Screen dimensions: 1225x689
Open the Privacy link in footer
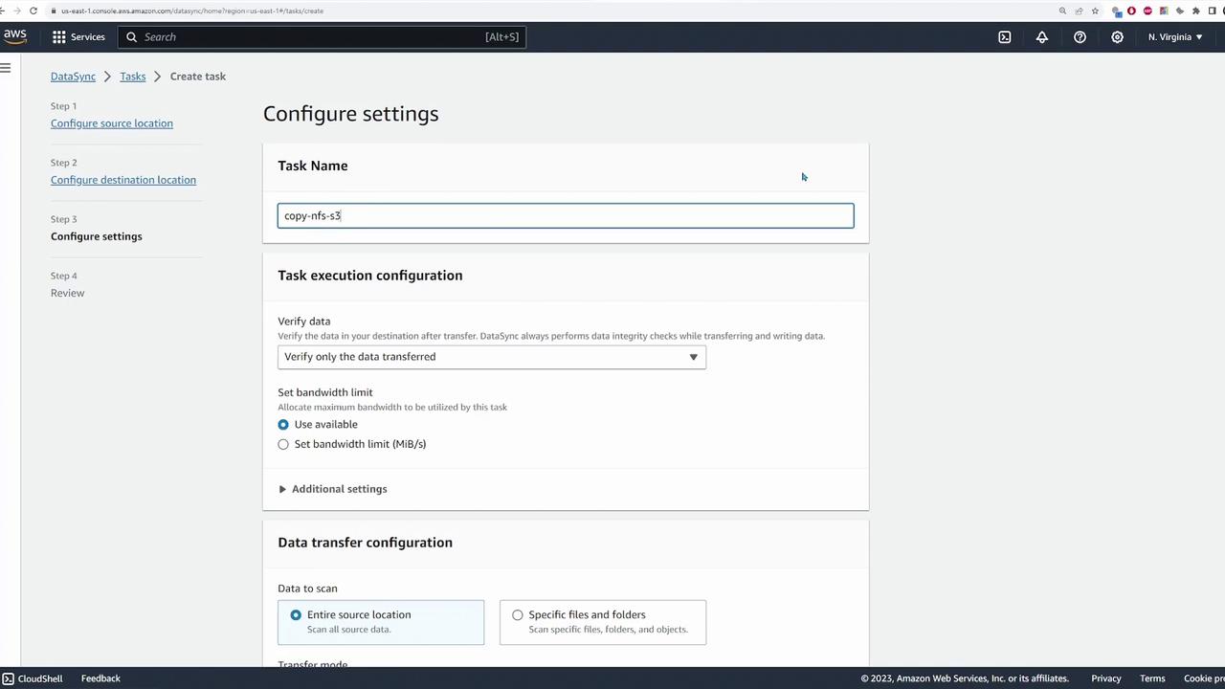1106,678
